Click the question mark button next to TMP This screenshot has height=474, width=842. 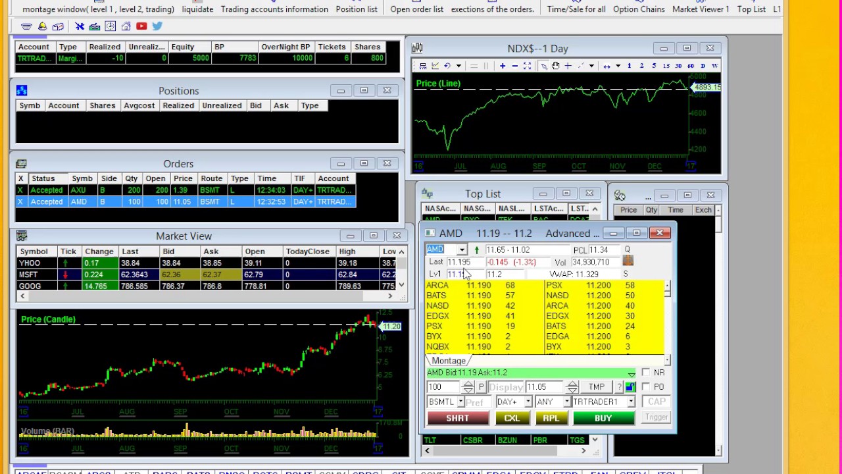click(x=619, y=387)
